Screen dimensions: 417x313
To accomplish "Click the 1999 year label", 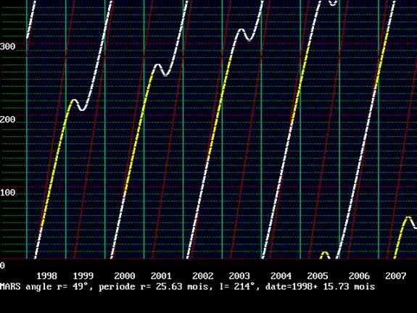I will click(83, 276).
